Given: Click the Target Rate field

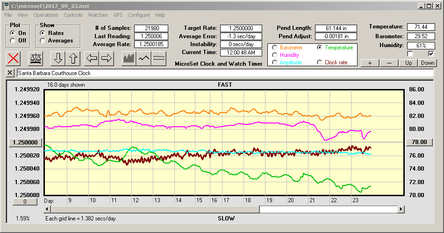Looking at the screenshot, I should click(x=241, y=28).
